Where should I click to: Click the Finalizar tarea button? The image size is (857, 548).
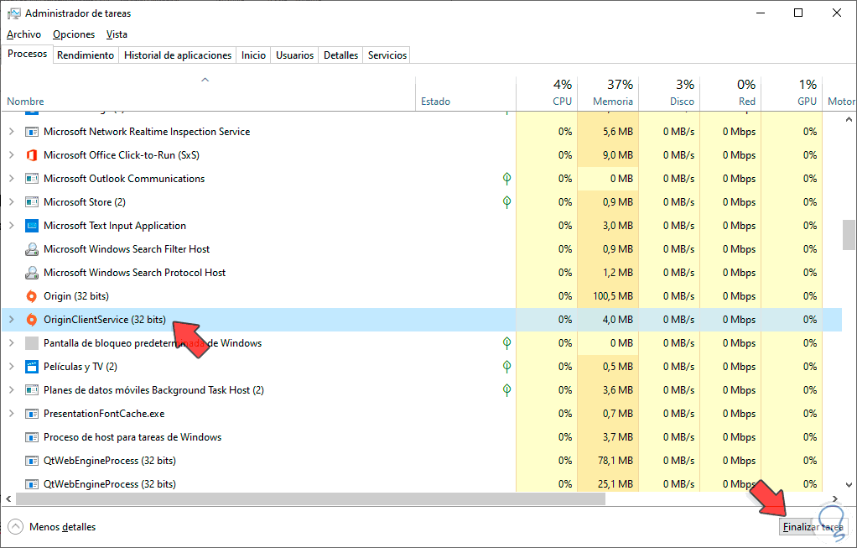(x=813, y=527)
